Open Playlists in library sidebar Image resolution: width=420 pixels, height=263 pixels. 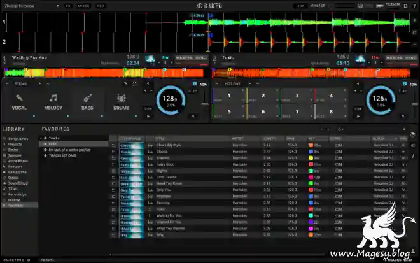click(x=15, y=144)
